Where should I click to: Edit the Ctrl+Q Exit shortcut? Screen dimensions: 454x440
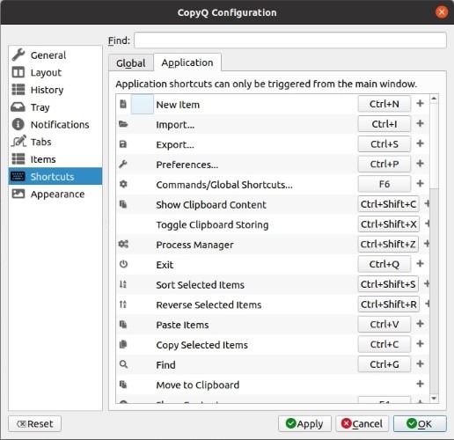pos(384,264)
